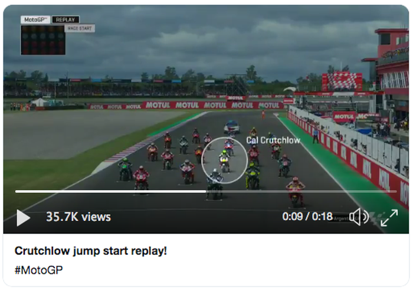Image resolution: width=413 pixels, height=291 pixels.
Task: Click the REPLAY badge in the video overlay
Action: (x=65, y=19)
